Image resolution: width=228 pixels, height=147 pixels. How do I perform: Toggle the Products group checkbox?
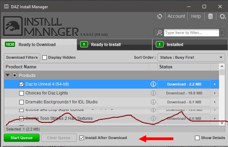tap(14, 75)
